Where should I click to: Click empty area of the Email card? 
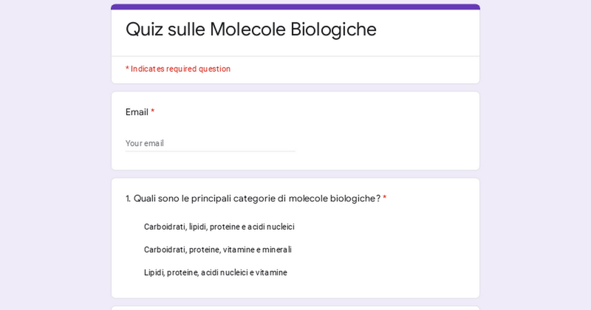click(392, 133)
